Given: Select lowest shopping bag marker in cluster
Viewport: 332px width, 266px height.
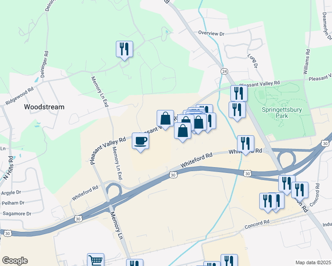Looking at the screenshot, I should 183,133.
